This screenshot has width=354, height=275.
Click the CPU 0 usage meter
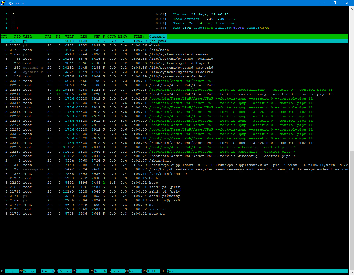tap(86, 14)
